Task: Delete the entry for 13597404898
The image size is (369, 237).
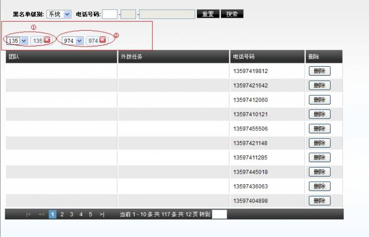Action: [x=320, y=201]
